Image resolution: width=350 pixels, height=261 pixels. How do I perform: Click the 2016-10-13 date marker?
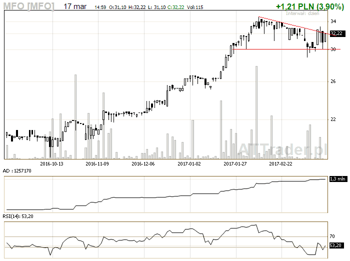[x=51, y=163]
